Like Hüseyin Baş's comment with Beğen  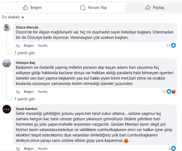pyautogui.click(x=28, y=92)
